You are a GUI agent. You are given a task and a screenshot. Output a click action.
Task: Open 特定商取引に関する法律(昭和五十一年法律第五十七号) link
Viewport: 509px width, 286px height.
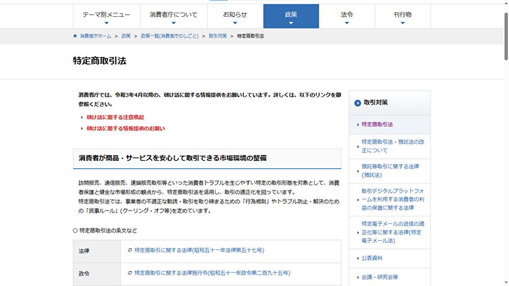pyautogui.click(x=200, y=250)
